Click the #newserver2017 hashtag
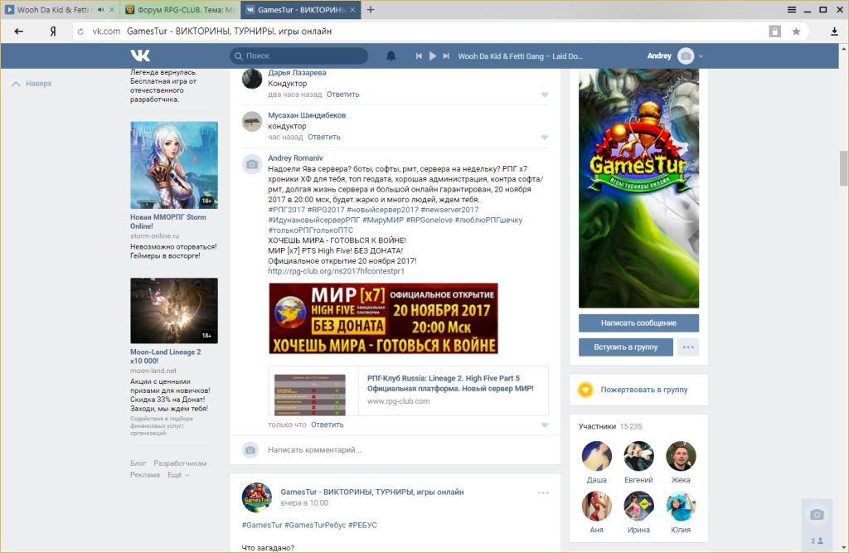Image resolution: width=849 pixels, height=553 pixels. [449, 210]
